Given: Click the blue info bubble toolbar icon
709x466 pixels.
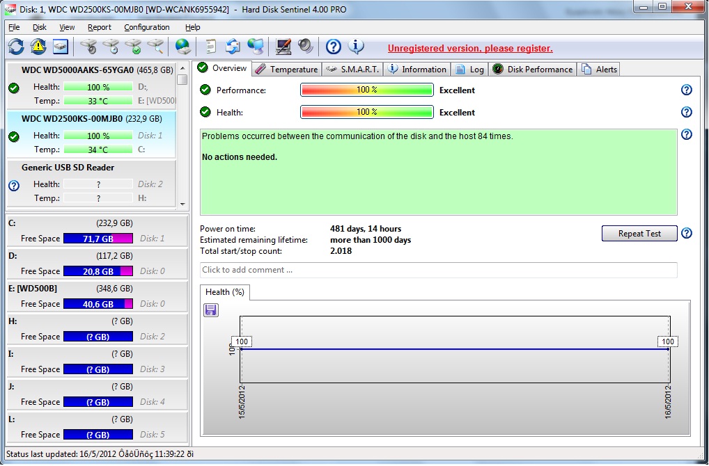Looking at the screenshot, I should pyautogui.click(x=356, y=46).
